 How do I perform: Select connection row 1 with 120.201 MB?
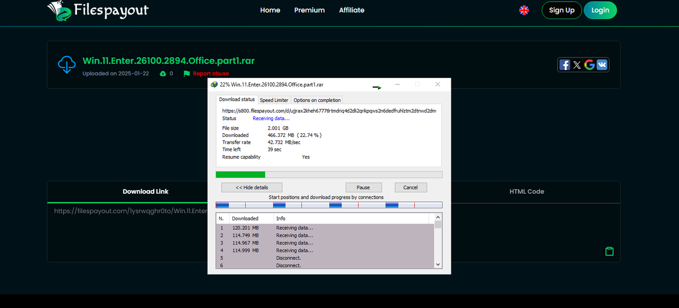[325, 228]
